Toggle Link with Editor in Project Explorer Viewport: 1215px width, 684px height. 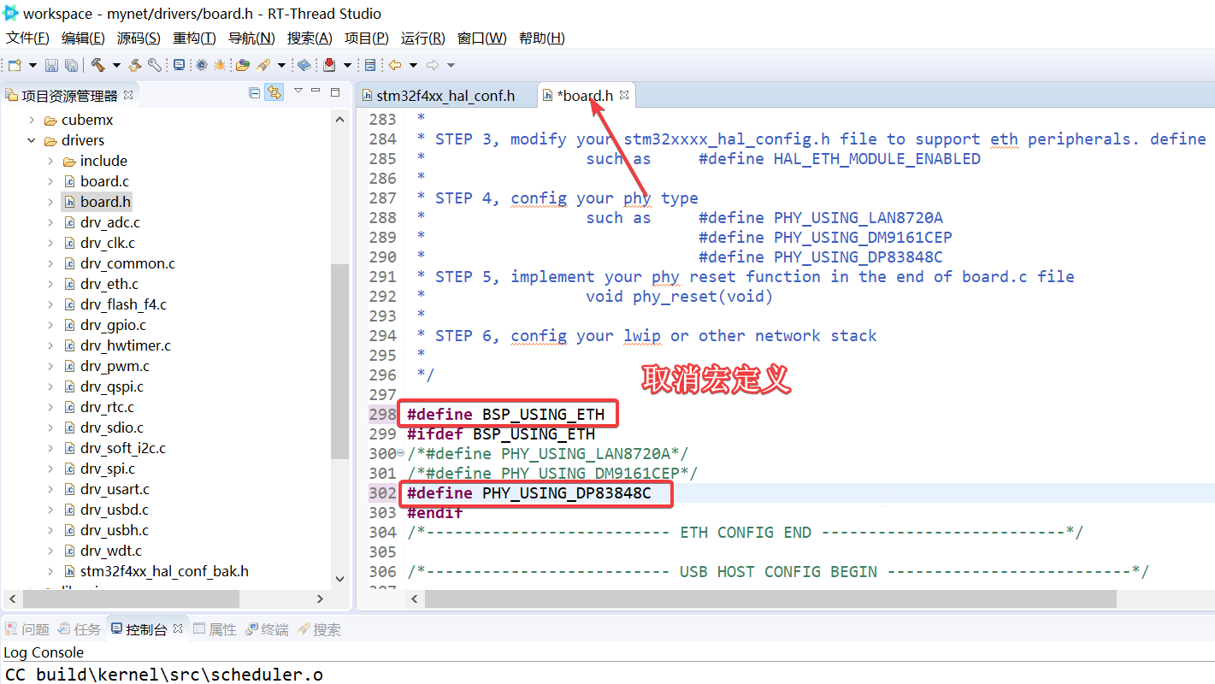(274, 93)
